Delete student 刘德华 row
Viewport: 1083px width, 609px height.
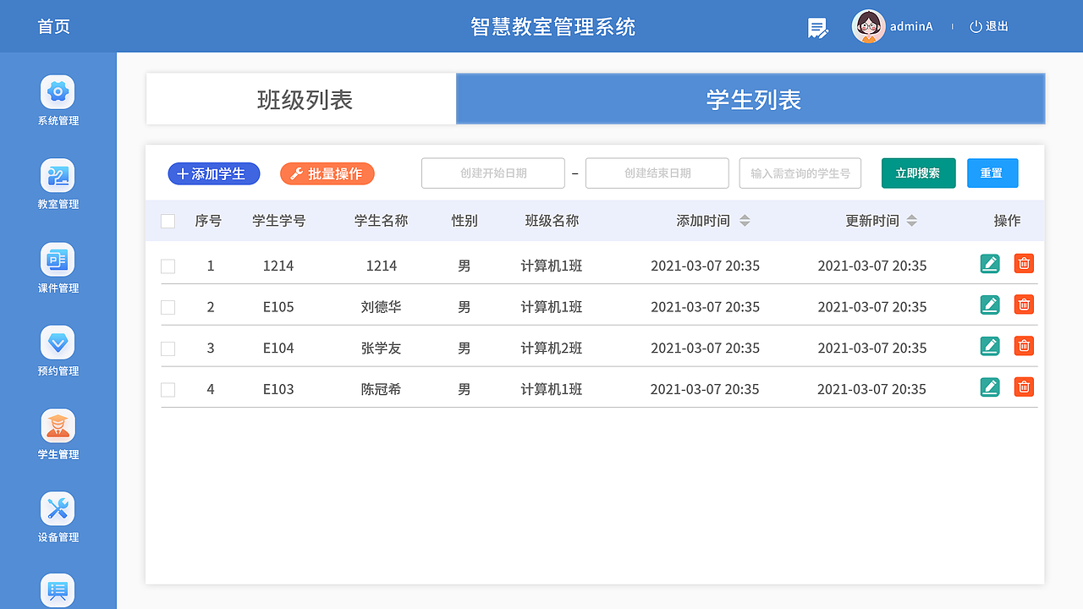pos(1024,304)
